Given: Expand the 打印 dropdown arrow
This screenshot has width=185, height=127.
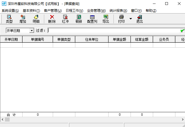Looking at the screenshot, I should [131, 19].
